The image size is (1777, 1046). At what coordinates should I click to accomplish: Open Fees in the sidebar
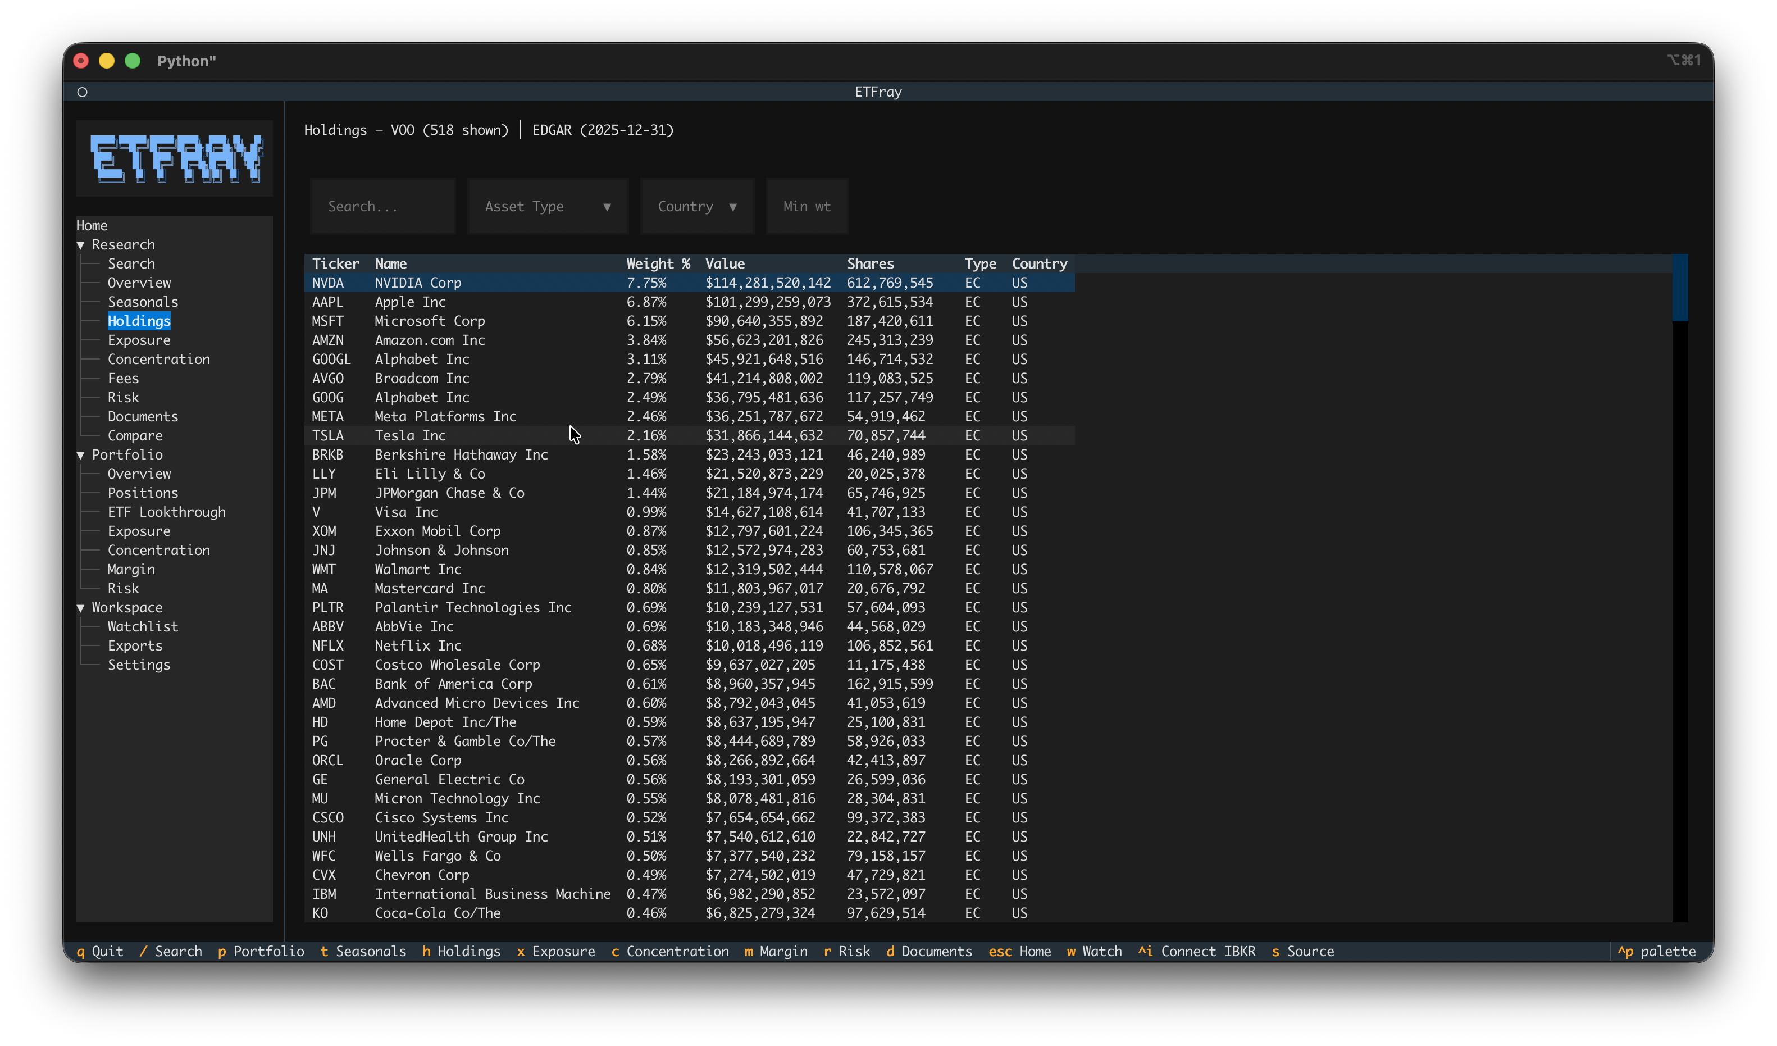click(x=122, y=378)
